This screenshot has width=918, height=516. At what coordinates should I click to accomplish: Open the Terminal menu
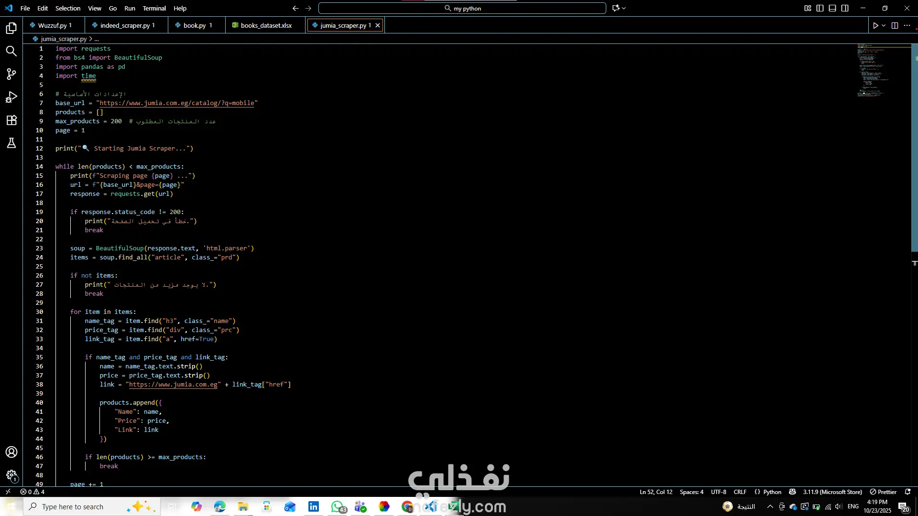pyautogui.click(x=154, y=8)
